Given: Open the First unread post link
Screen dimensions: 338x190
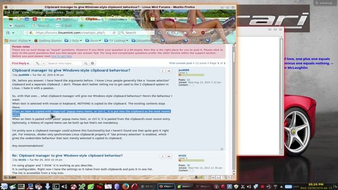Looking at the screenshot, I should click(181, 63).
